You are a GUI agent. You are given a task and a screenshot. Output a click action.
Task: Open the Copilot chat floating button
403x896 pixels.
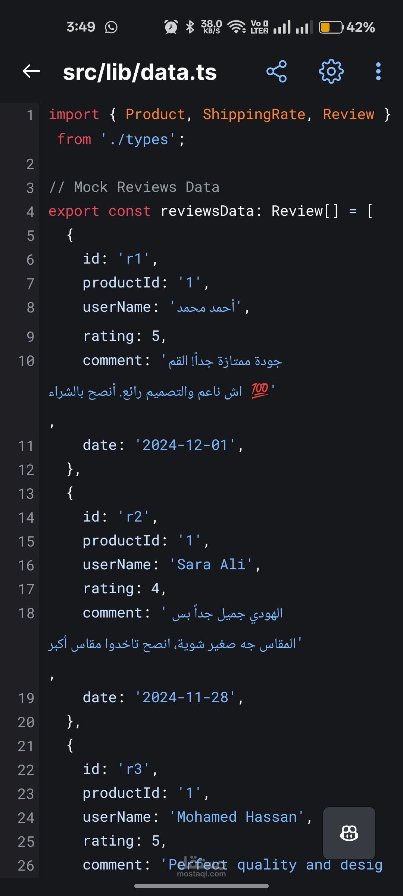pos(349,833)
